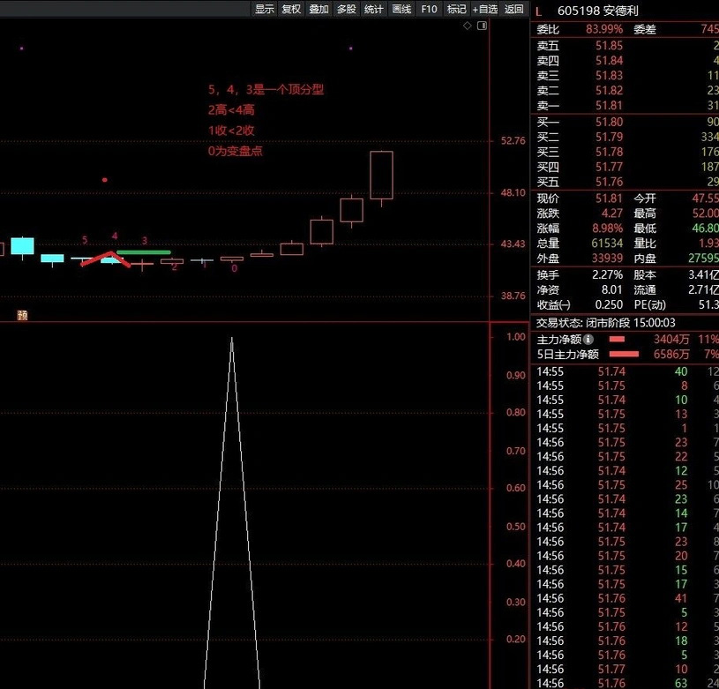Viewport: 719px width, 689px height.
Task: Open the 复权 adjustment option
Action: tap(291, 9)
